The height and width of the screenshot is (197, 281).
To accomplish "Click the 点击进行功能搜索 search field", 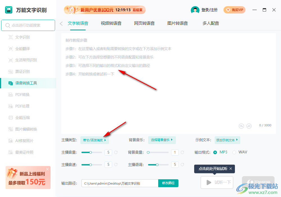I will click(28, 25).
